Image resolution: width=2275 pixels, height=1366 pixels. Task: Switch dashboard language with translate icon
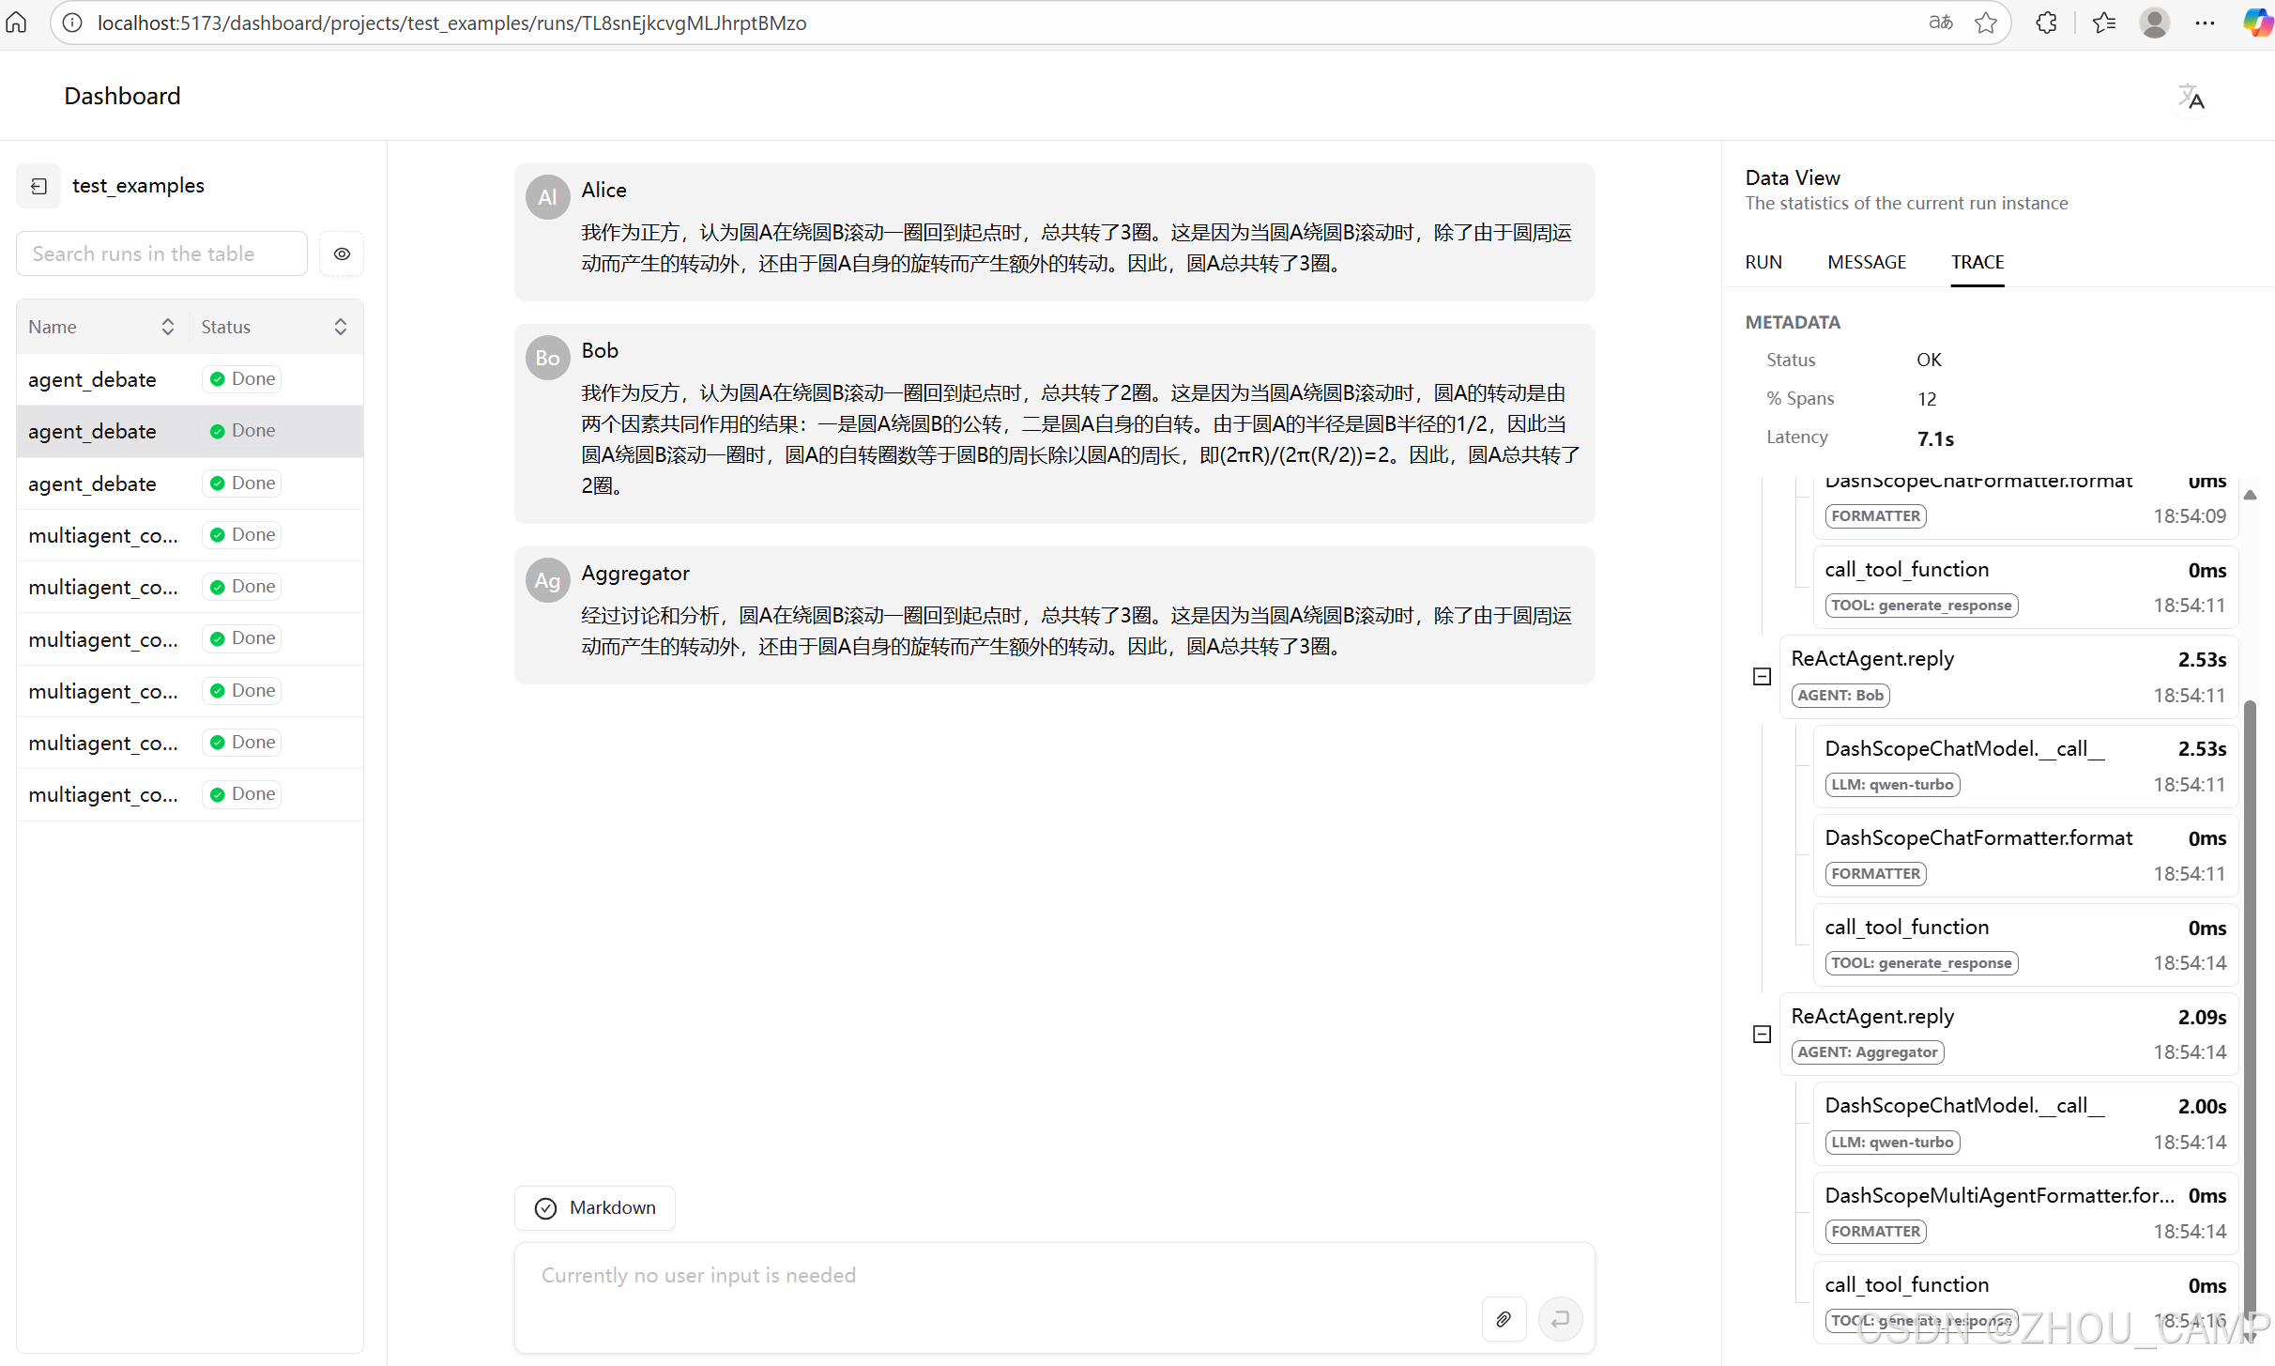(x=2191, y=97)
